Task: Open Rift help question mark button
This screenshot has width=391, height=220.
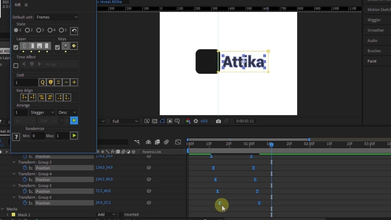Action: (x=16, y=137)
